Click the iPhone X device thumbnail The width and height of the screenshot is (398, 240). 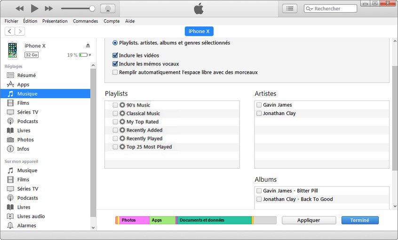[12, 50]
